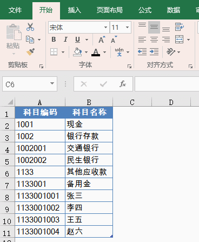Click the Copy icon

coord(30,40)
